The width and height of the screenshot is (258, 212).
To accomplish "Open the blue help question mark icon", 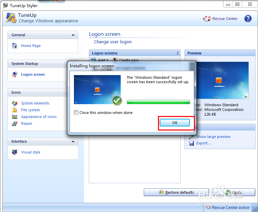I will coord(248,19).
